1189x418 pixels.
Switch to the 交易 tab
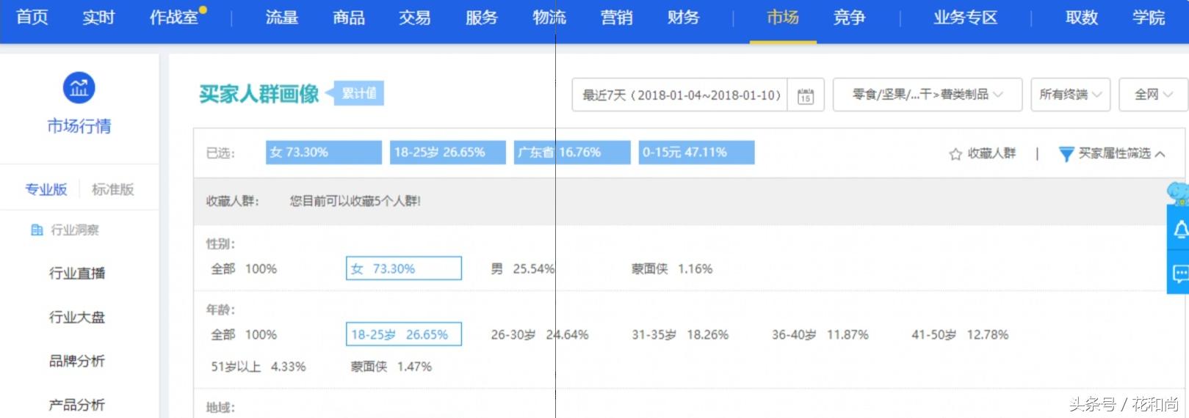tap(415, 18)
